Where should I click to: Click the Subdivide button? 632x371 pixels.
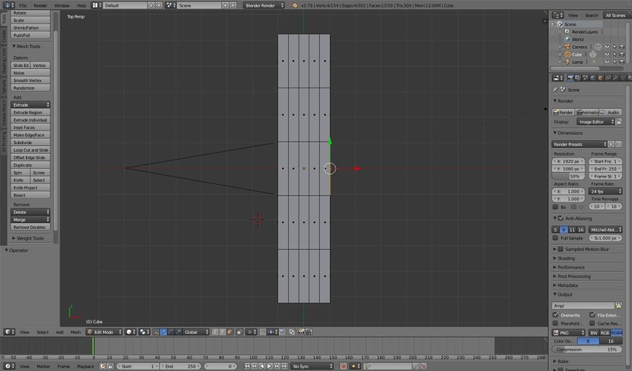coord(30,142)
